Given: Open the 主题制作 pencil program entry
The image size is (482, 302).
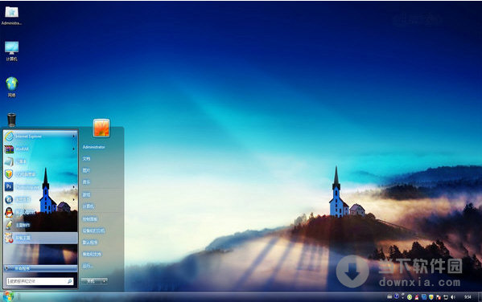Looking at the screenshot, I should [40, 225].
